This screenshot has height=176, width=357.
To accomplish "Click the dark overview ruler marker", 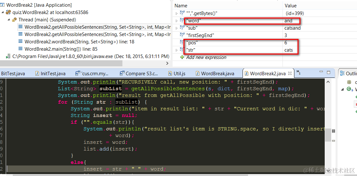I will tap(334, 131).
